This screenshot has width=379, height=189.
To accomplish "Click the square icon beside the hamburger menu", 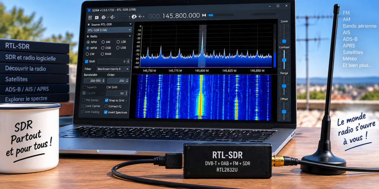I will pyautogui.click(x=97, y=17).
